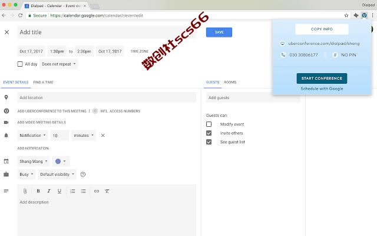Click the PIN hash icon in popup
Image resolution: width=377 pixels, height=236 pixels.
(x=335, y=55)
